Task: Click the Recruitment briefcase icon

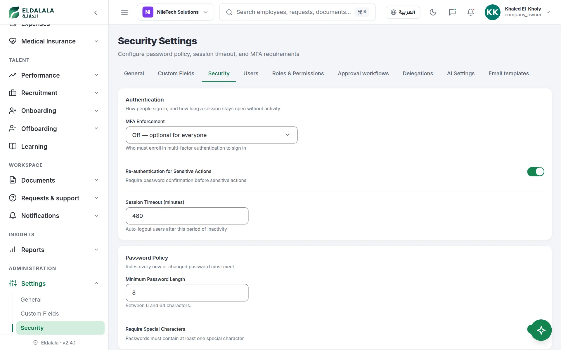Action: (x=13, y=93)
